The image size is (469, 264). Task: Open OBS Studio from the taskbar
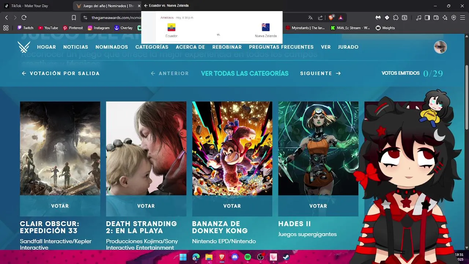tap(261, 257)
